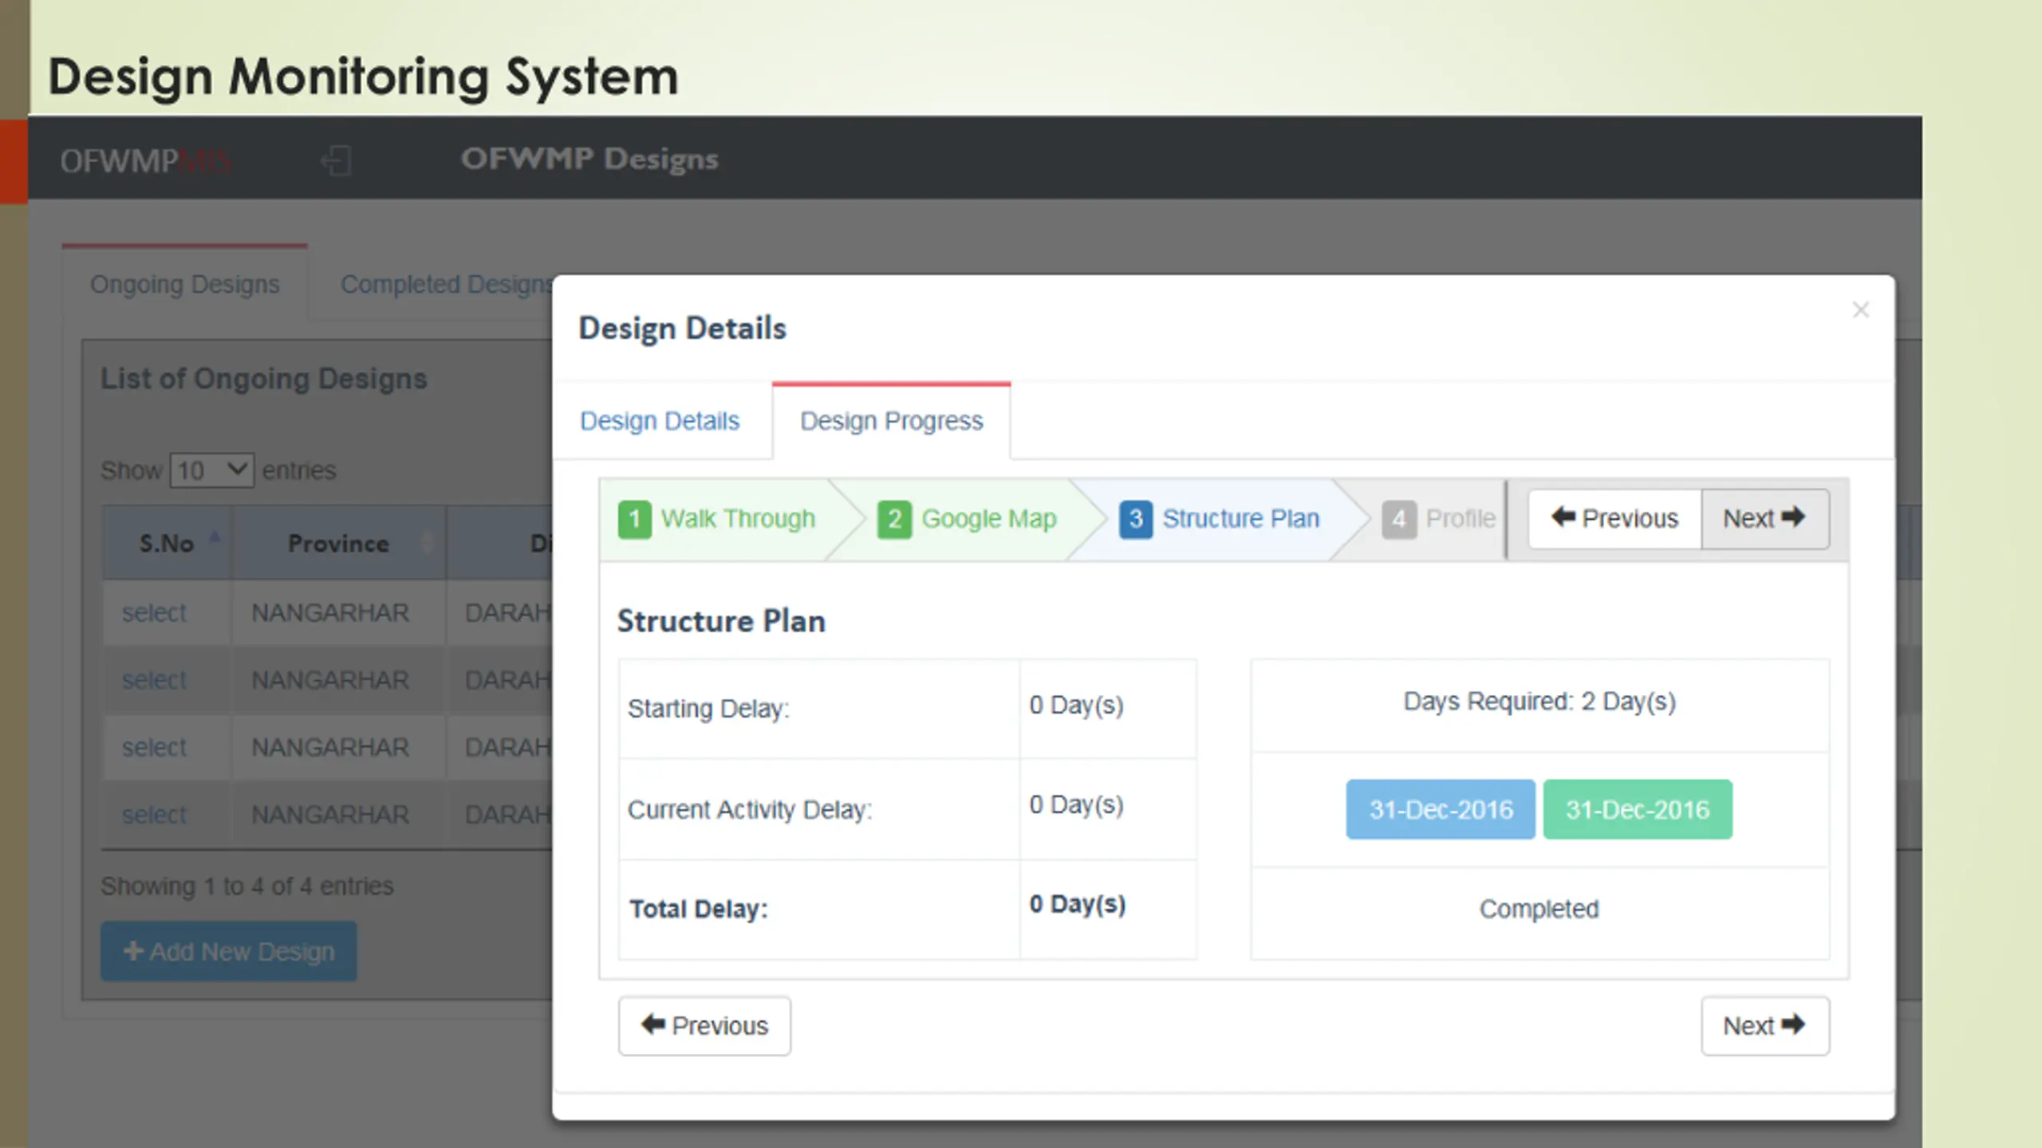Image resolution: width=2042 pixels, height=1148 pixels.
Task: Click the step number 4 badge
Action: coord(1399,519)
